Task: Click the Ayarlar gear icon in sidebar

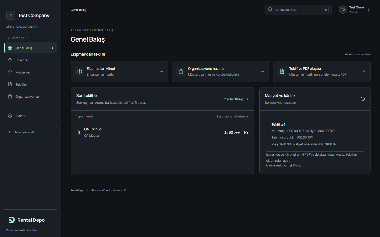Action: coord(10,116)
